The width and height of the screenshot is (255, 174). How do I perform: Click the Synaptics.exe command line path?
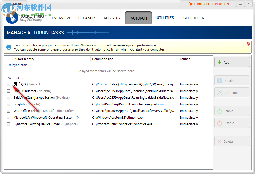click(122, 124)
